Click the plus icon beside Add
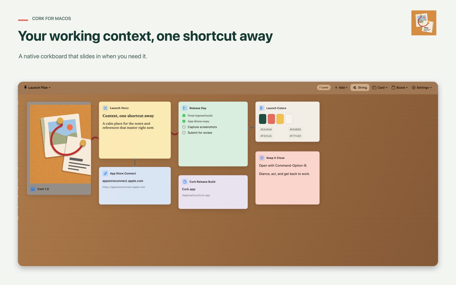The image size is (456, 285). (336, 87)
